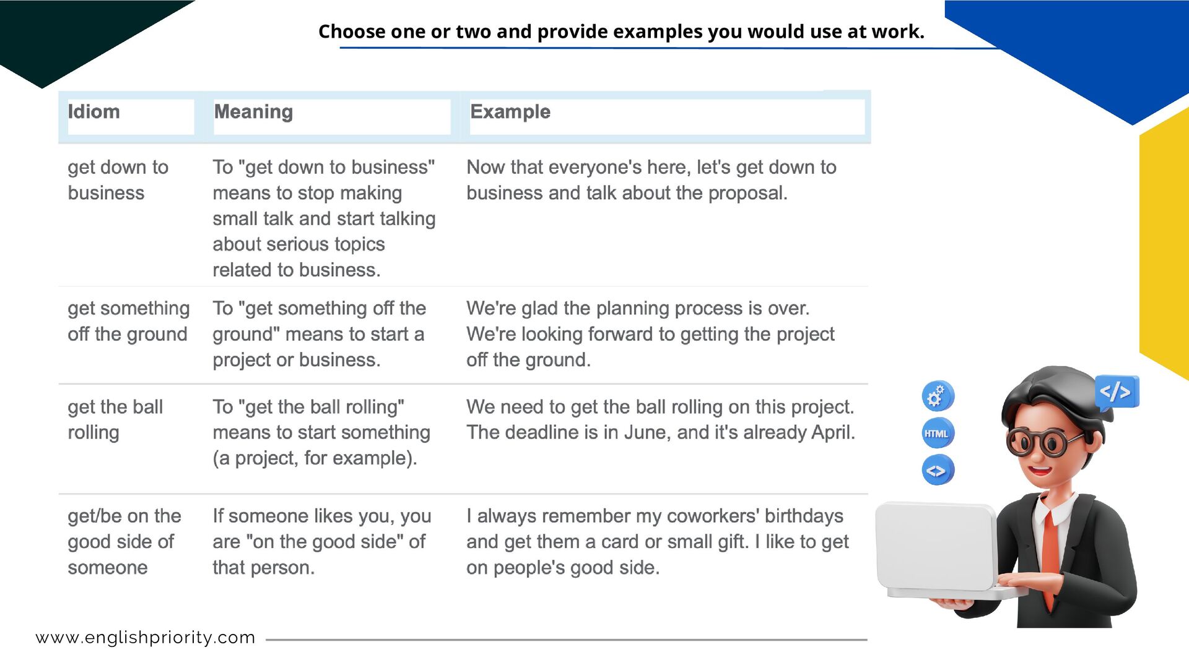Click the example about coworkers' birthdays
The width and height of the screenshot is (1189, 668).
(657, 541)
